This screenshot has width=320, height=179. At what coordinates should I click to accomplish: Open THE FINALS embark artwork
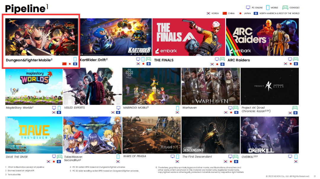(x=189, y=37)
